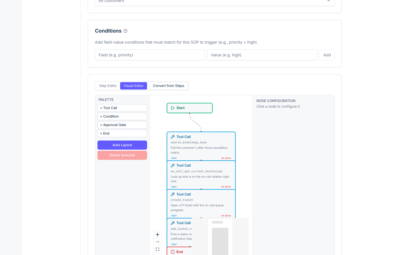
Task: Switch to the Step Editor tab
Action: point(108,86)
